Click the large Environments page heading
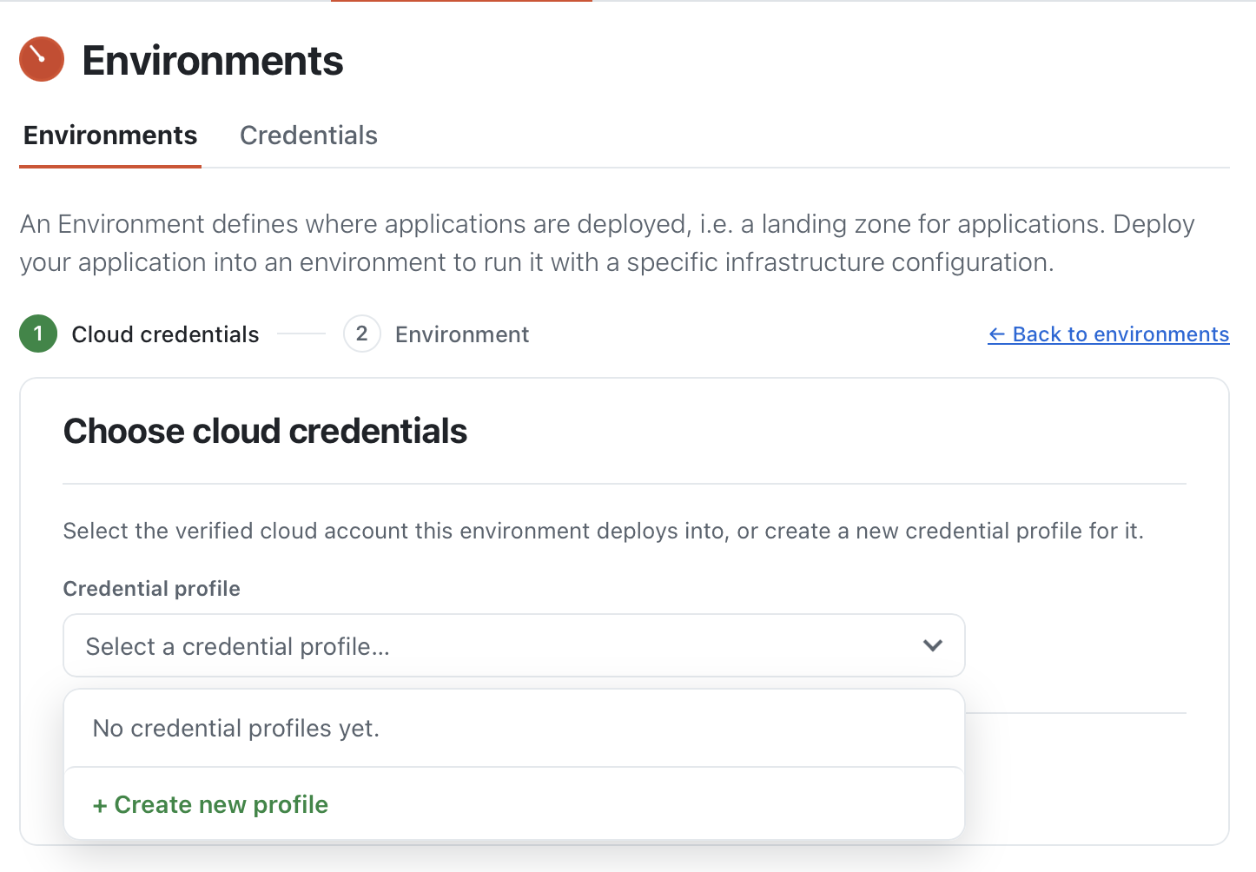 [213, 61]
